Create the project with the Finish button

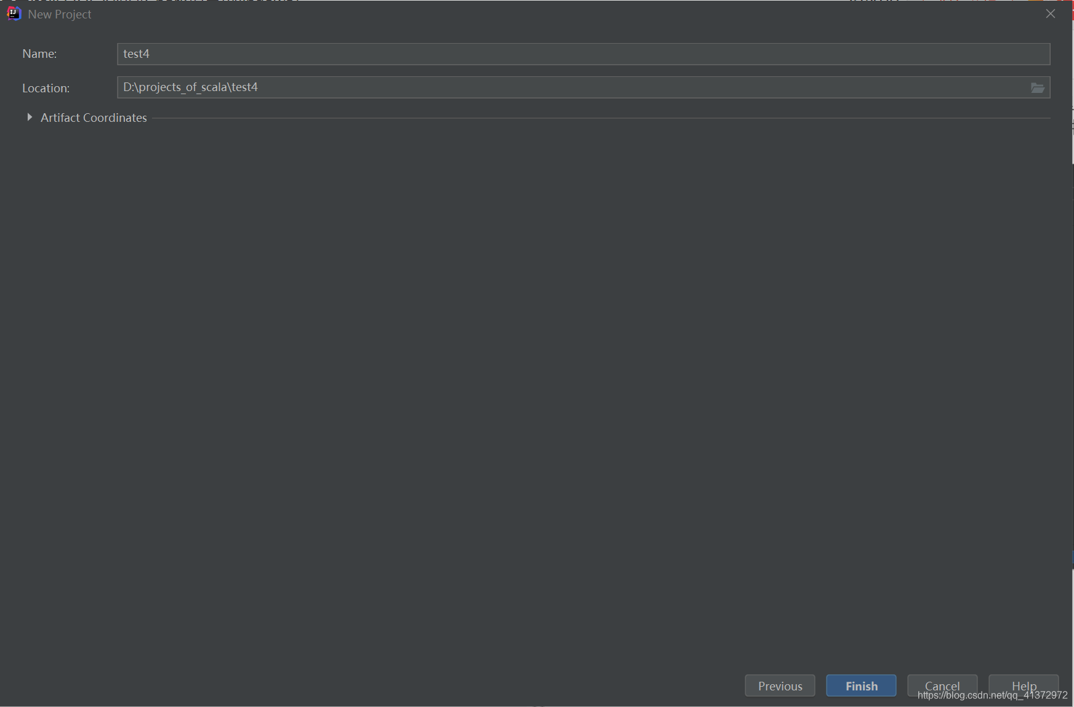coord(861,685)
